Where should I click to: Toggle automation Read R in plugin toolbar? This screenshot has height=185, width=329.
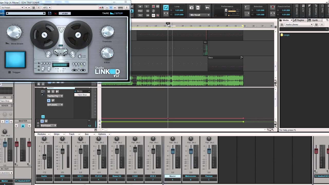click(111, 8)
